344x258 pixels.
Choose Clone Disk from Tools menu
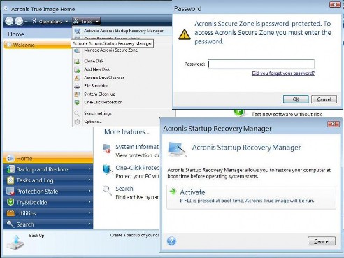(x=94, y=61)
